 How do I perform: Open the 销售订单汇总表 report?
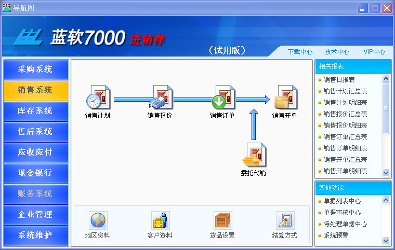[345, 137]
